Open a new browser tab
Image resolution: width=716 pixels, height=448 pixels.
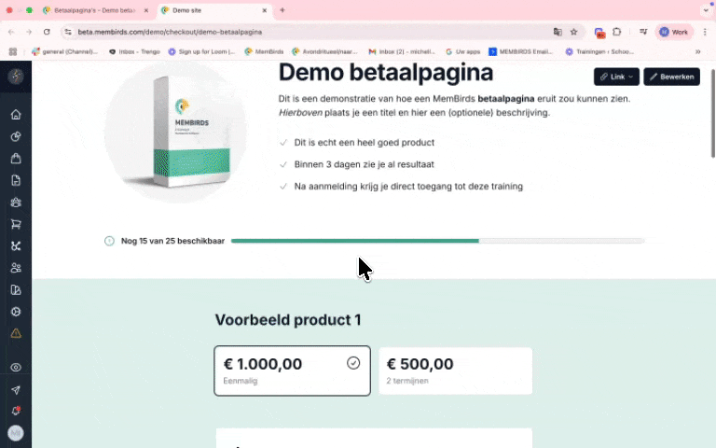coord(282,10)
